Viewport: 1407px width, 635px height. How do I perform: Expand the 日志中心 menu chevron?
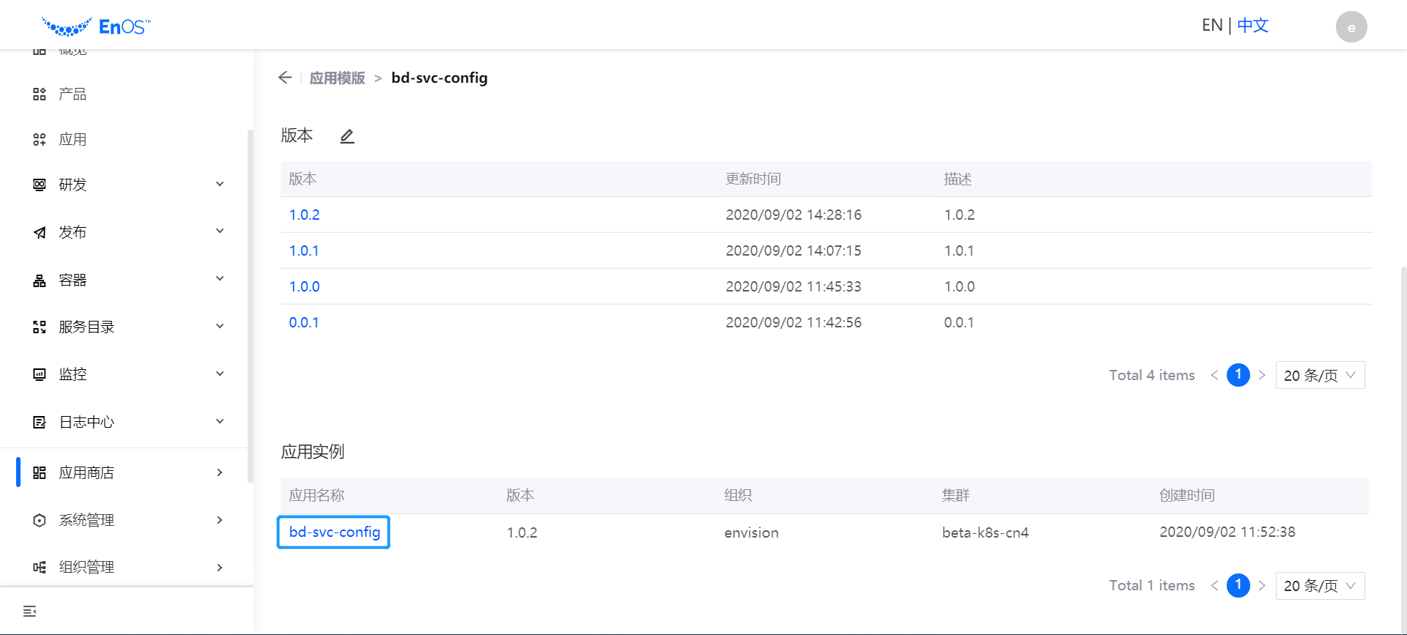(220, 421)
